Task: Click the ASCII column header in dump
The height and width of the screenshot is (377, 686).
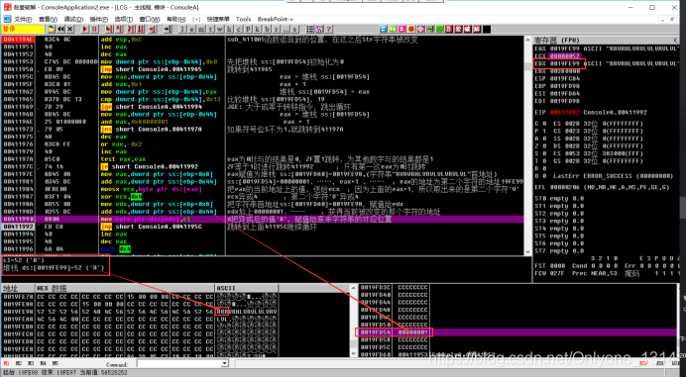Action: [x=246, y=288]
